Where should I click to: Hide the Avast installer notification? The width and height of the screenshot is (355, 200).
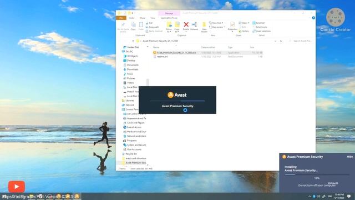(x=349, y=157)
